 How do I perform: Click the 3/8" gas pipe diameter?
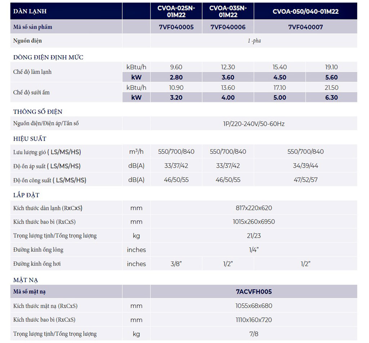[176, 264]
